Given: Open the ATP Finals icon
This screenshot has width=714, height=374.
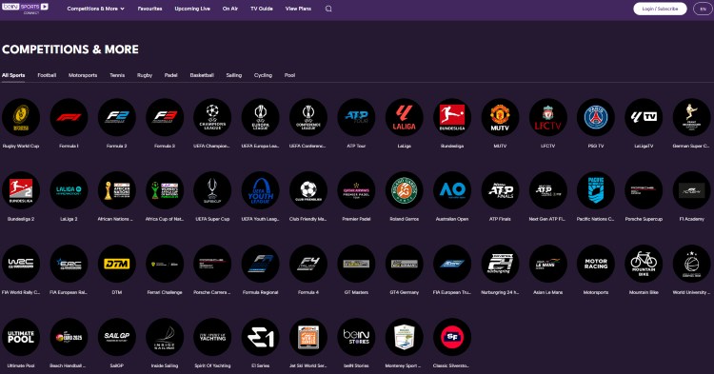Looking at the screenshot, I should tap(500, 190).
